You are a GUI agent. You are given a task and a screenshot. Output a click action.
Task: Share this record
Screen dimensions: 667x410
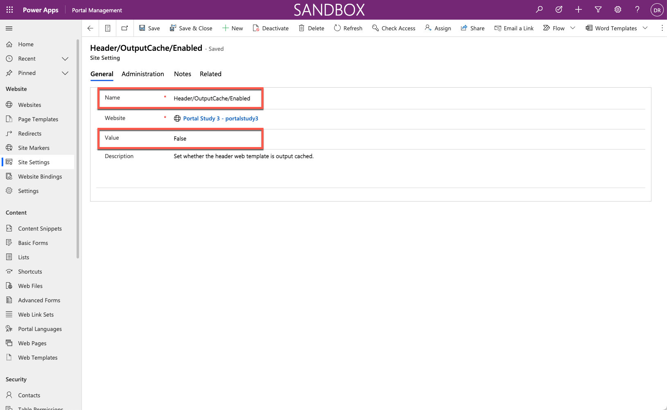click(473, 28)
